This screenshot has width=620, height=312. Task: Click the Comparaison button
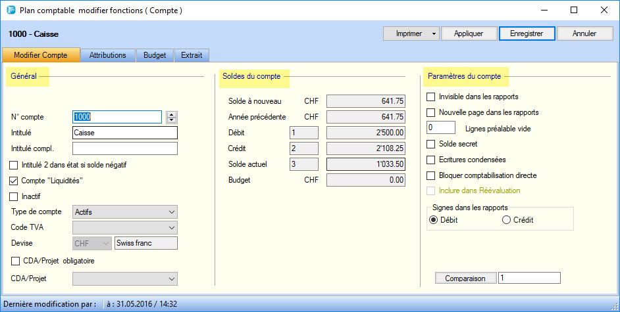(x=465, y=279)
